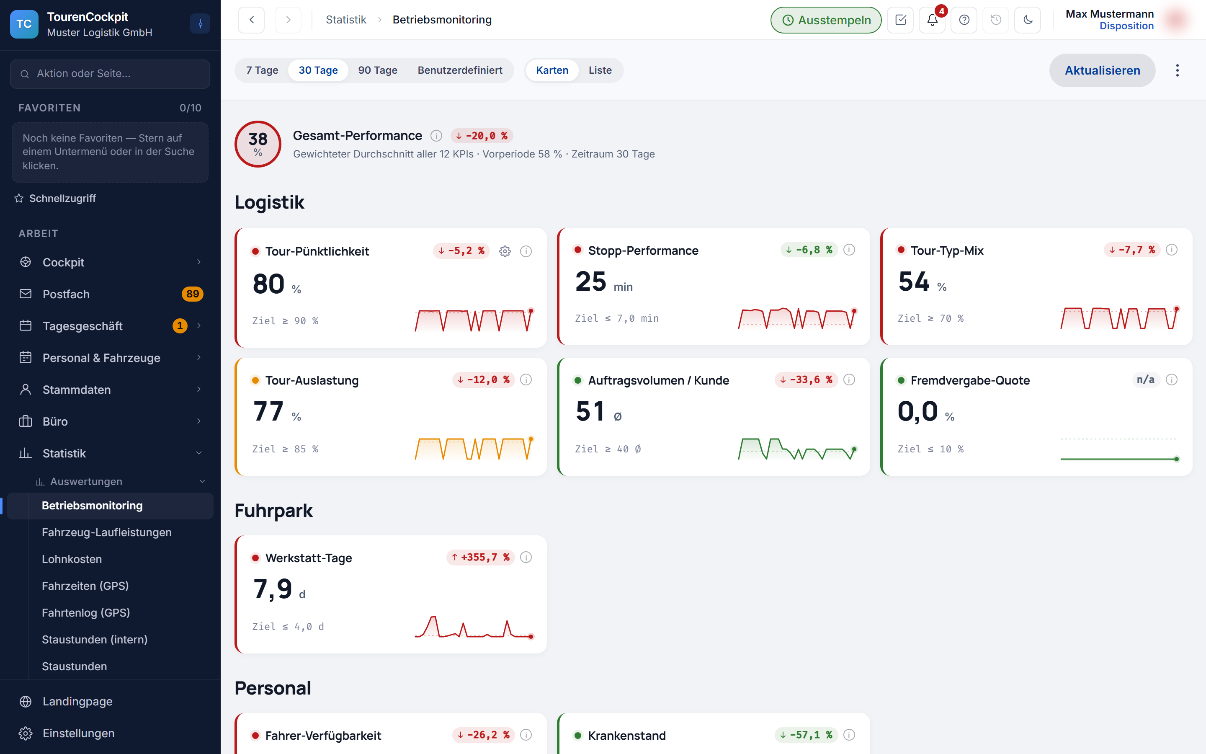Show info for Werkstatt-Tage card
Screen dimensions: 1206x754
pyautogui.click(x=526, y=558)
